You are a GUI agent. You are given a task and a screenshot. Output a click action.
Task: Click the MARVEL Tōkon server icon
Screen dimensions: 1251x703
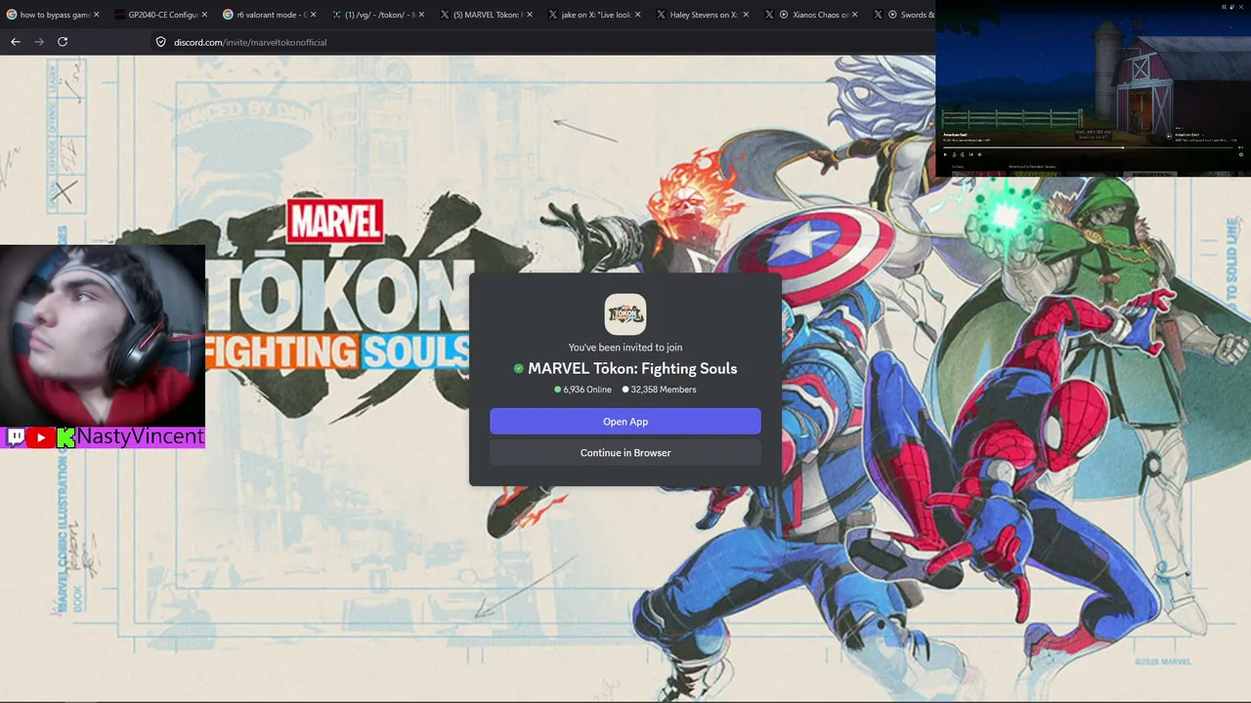point(625,314)
